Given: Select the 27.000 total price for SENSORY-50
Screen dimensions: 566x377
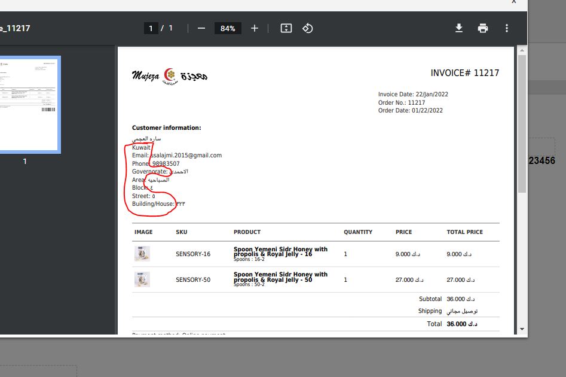Looking at the screenshot, I should point(461,280).
